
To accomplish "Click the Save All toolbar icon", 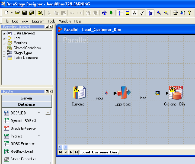I will click(31, 13).
